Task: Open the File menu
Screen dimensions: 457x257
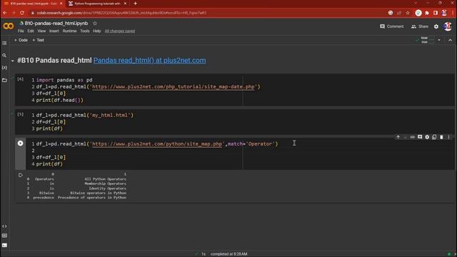Action: [21, 31]
